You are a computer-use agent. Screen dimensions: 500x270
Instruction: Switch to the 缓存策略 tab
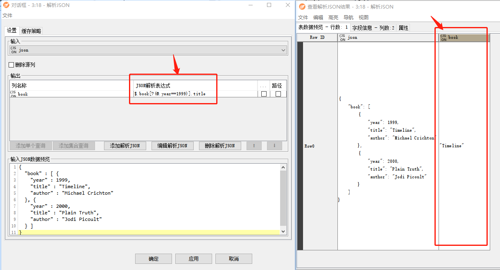tap(31, 31)
